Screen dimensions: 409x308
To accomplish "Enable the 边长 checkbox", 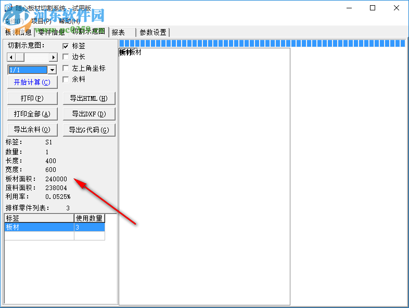I will pyautogui.click(x=66, y=57).
